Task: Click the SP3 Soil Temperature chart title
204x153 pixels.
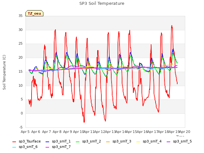Action: 102,4
